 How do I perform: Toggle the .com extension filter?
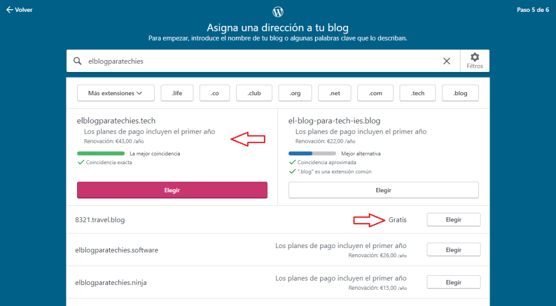point(376,93)
